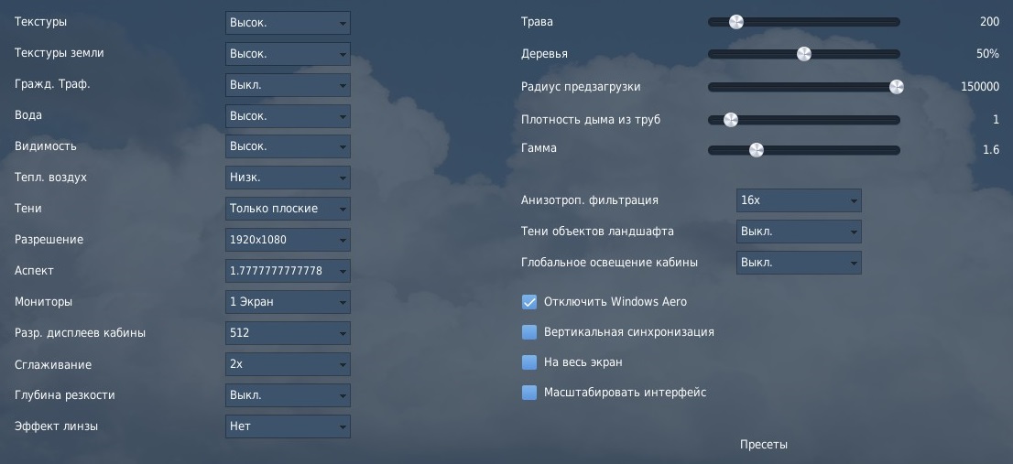Open the Текстуры dropdown

[288, 23]
